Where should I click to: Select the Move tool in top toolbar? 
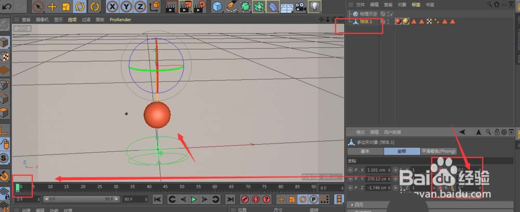52,7
